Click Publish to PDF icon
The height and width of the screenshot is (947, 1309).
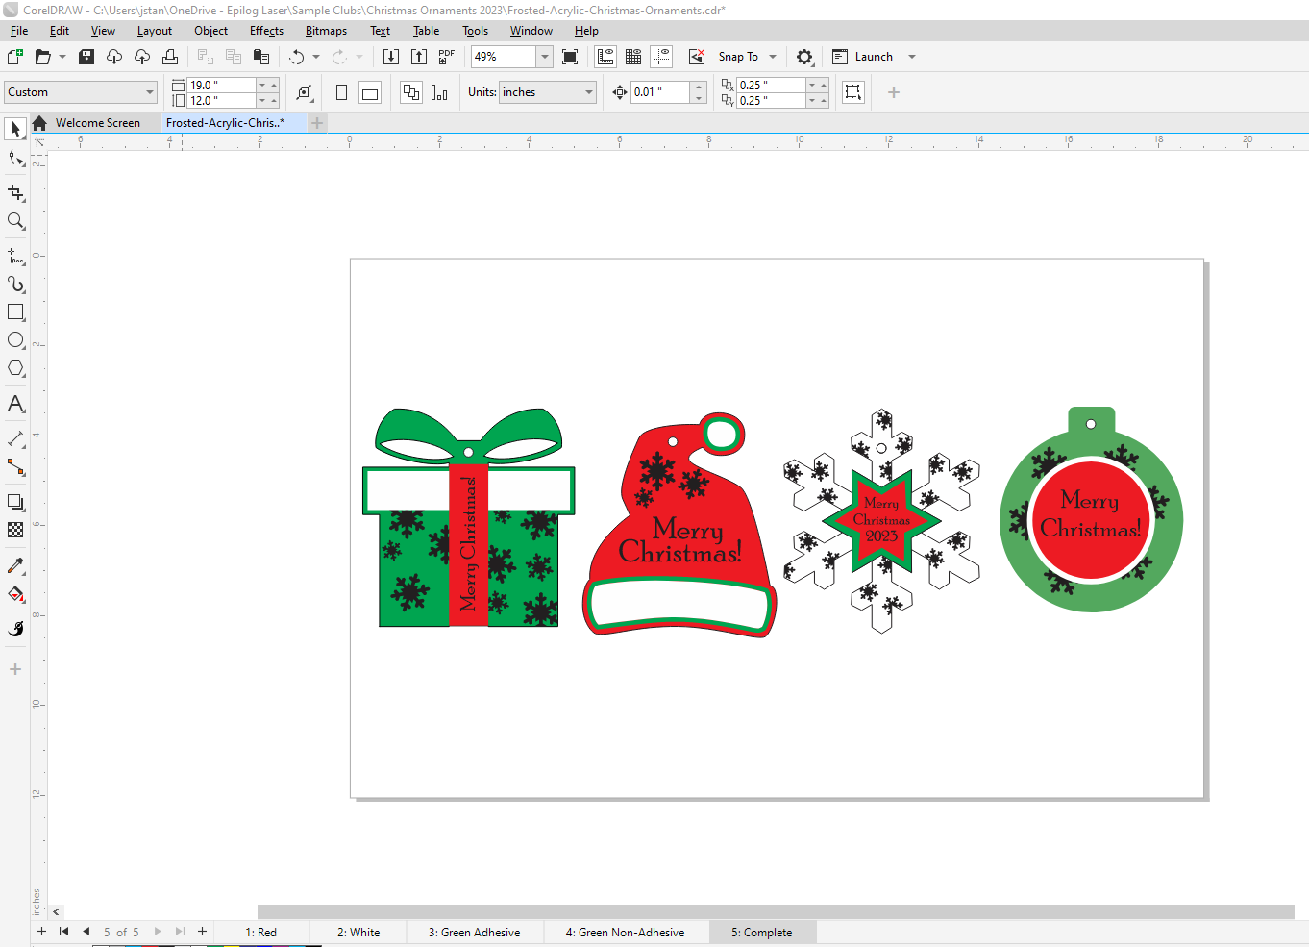447,57
